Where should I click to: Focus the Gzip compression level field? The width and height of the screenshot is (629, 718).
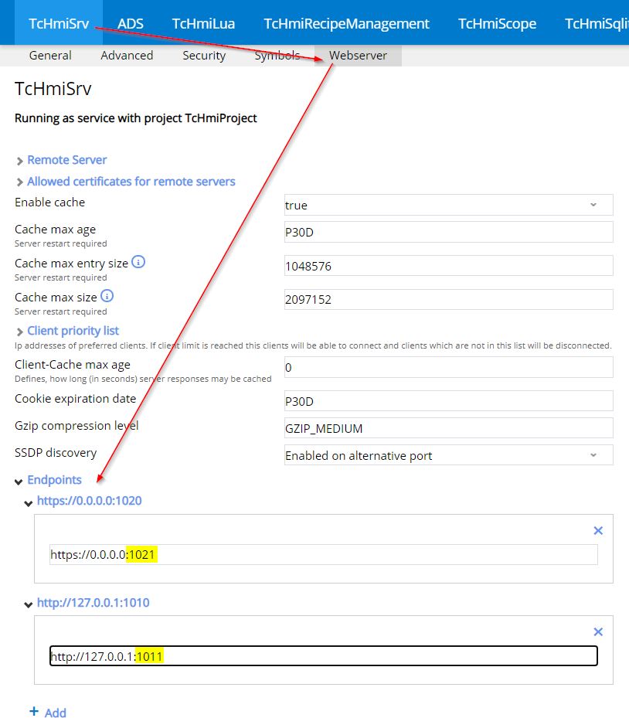(449, 428)
